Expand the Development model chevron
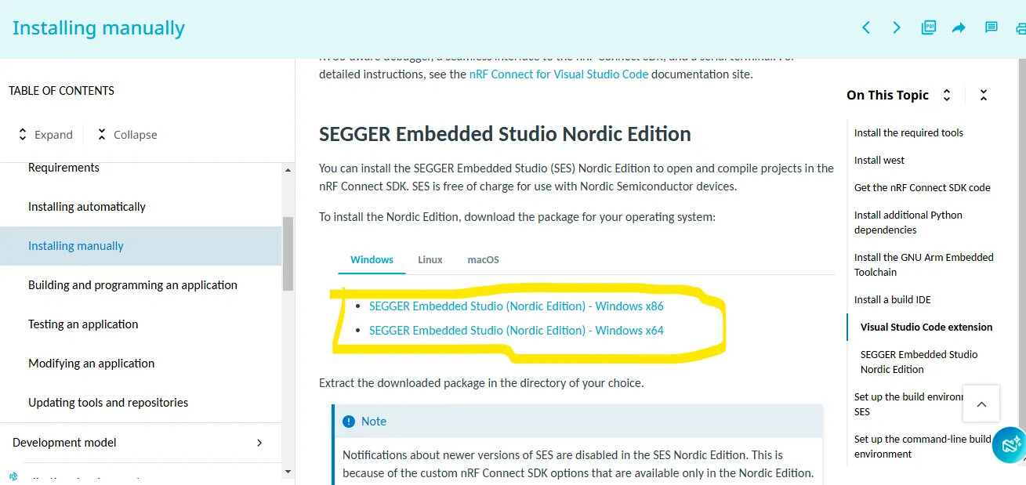Image resolution: width=1026 pixels, height=485 pixels. pos(259,443)
